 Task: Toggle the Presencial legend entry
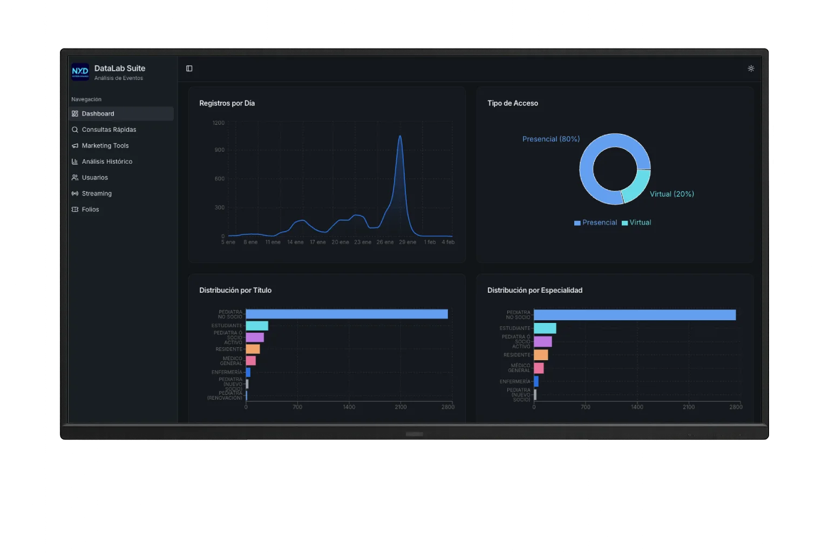595,222
